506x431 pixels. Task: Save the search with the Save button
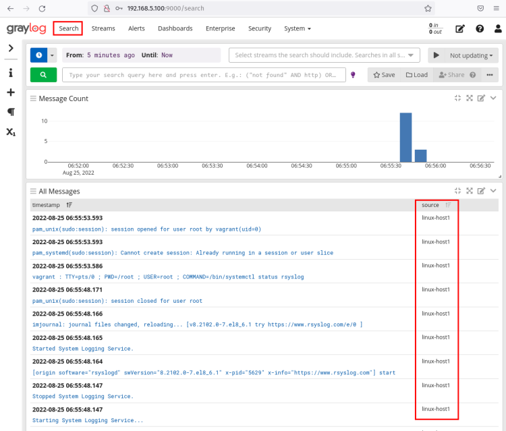pyautogui.click(x=384, y=75)
